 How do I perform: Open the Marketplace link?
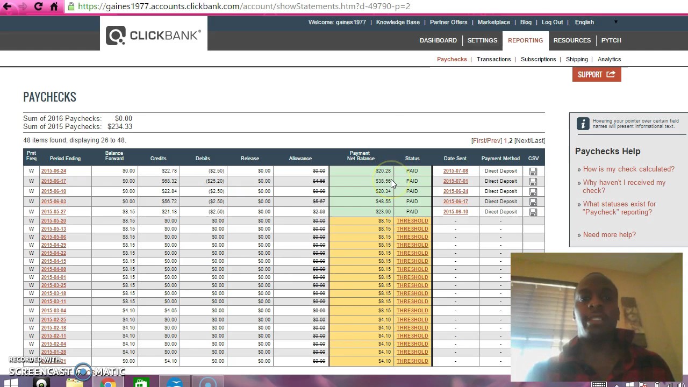493,22
